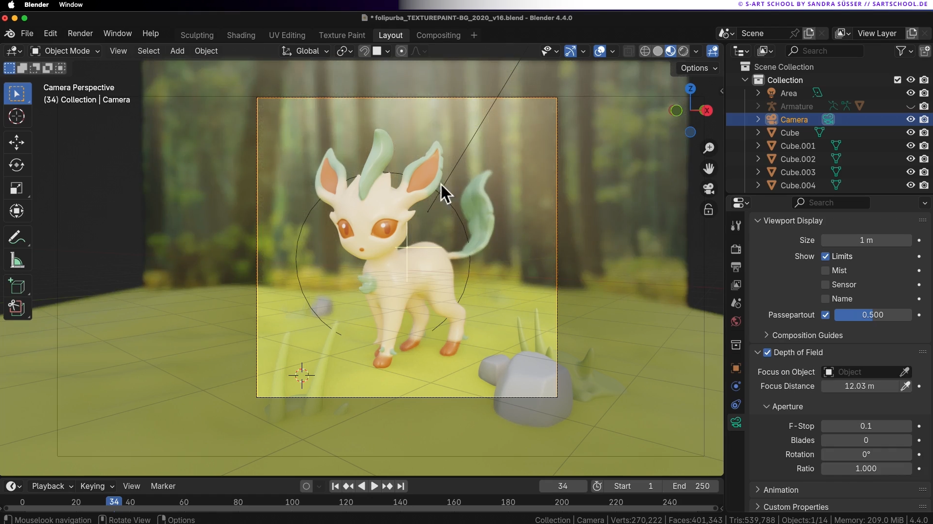
Task: Open the Scene properties tab
Action: [x=736, y=303]
